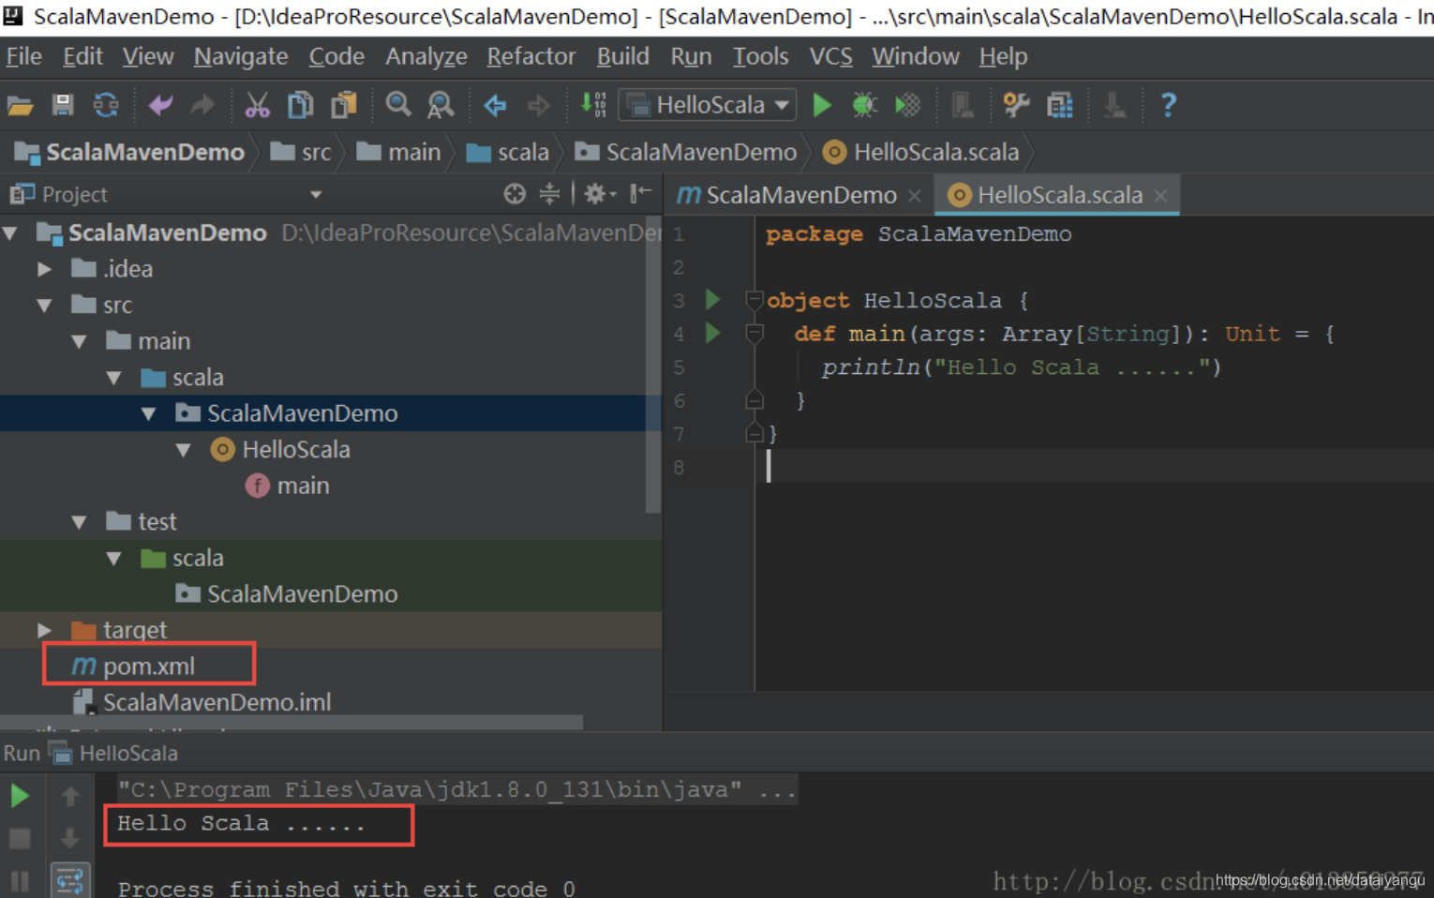Select ScalaMavenDemo package under test scala
The image size is (1434, 898).
tap(287, 594)
